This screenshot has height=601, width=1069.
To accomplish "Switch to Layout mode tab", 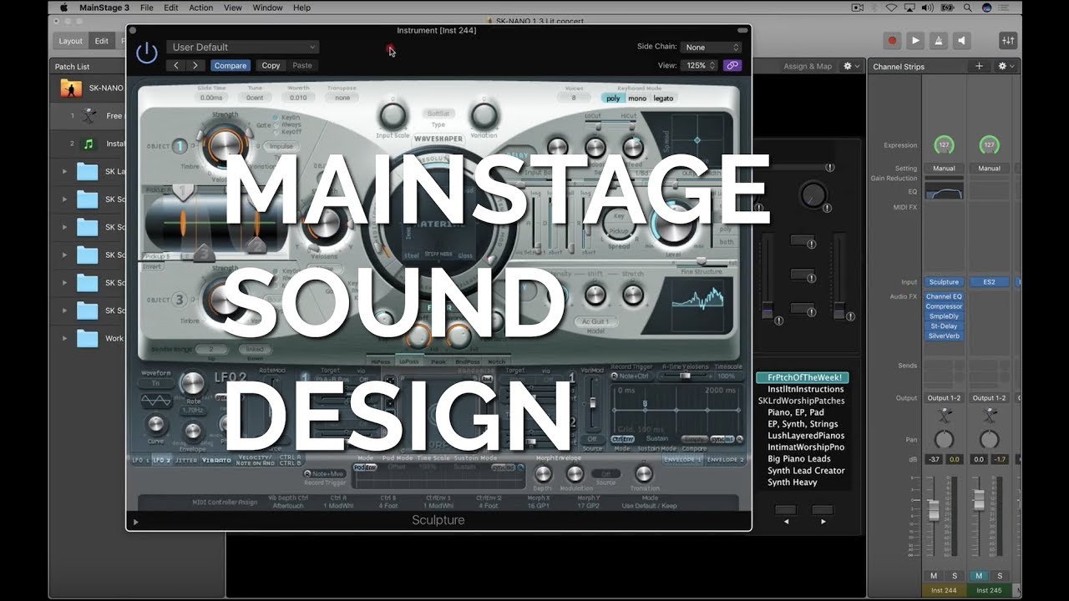I will tap(70, 41).
